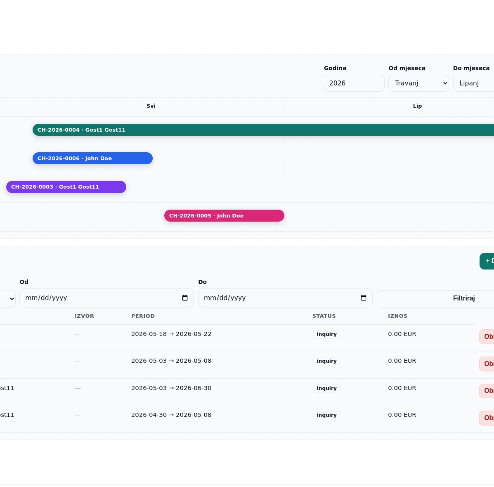The height and width of the screenshot is (487, 494).
Task: Click the Godina year field showing 2026
Action: click(354, 83)
